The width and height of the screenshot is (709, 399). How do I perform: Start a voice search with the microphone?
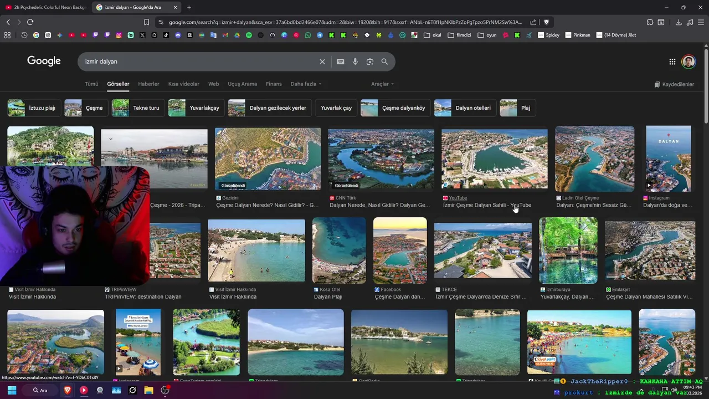pos(355,62)
